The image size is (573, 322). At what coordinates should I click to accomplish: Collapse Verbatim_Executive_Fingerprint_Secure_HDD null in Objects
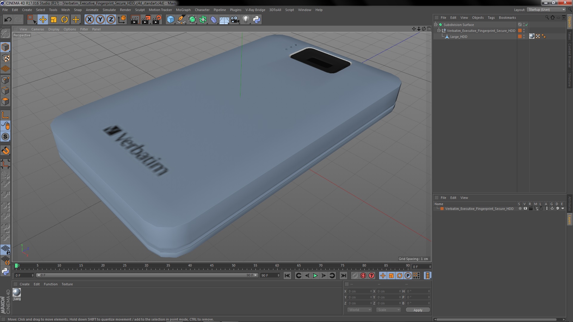pyautogui.click(x=439, y=30)
